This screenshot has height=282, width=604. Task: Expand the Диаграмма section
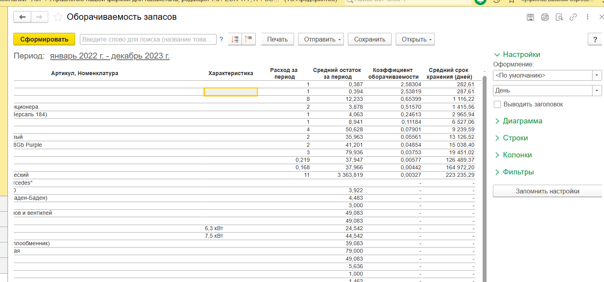coord(522,121)
